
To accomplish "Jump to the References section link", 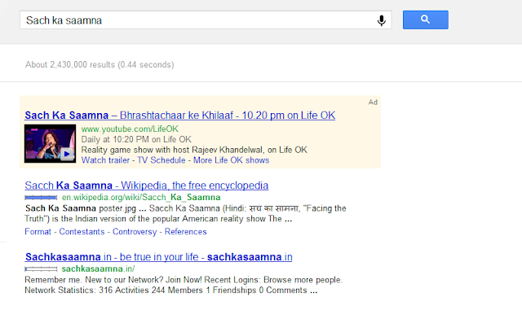I will [186, 232].
